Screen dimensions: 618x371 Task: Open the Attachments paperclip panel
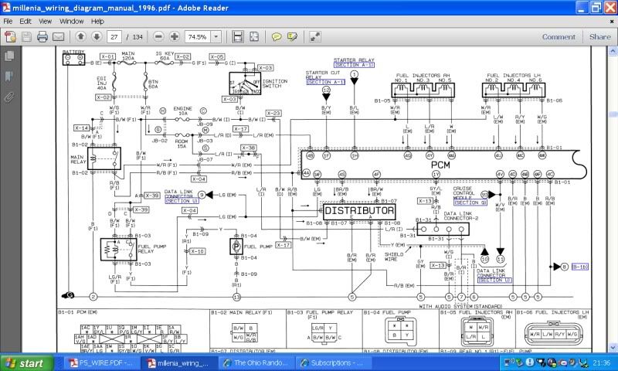click(9, 97)
